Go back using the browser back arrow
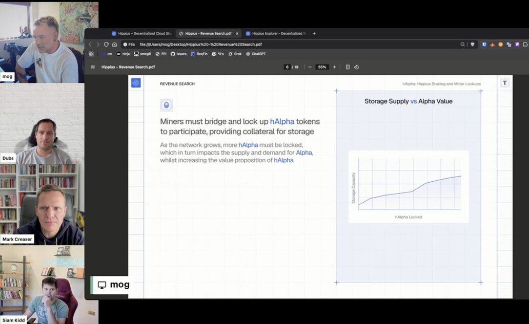 [x=90, y=45]
